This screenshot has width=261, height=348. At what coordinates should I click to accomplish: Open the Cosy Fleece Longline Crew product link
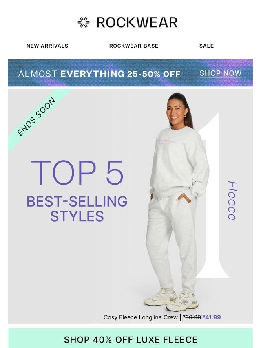[x=141, y=317]
